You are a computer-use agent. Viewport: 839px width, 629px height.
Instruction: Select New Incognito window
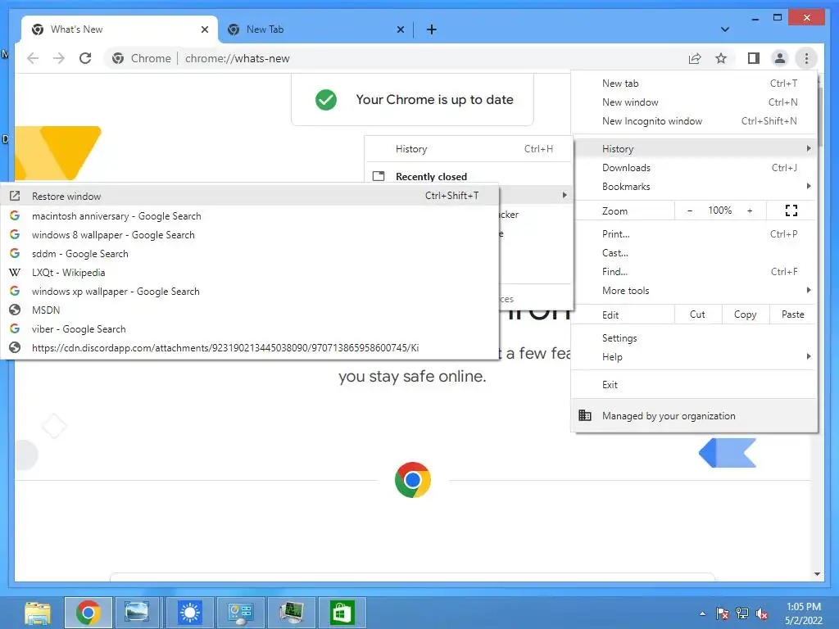tap(694, 121)
